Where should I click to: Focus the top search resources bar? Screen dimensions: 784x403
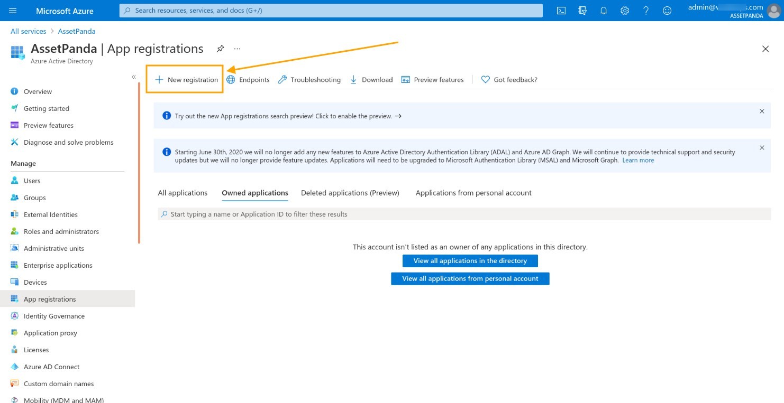click(x=331, y=11)
